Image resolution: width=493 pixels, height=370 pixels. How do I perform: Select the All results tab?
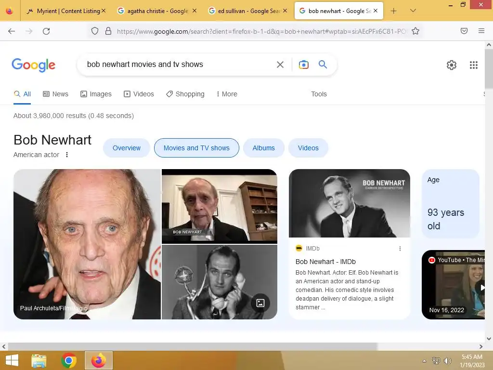pyautogui.click(x=22, y=94)
